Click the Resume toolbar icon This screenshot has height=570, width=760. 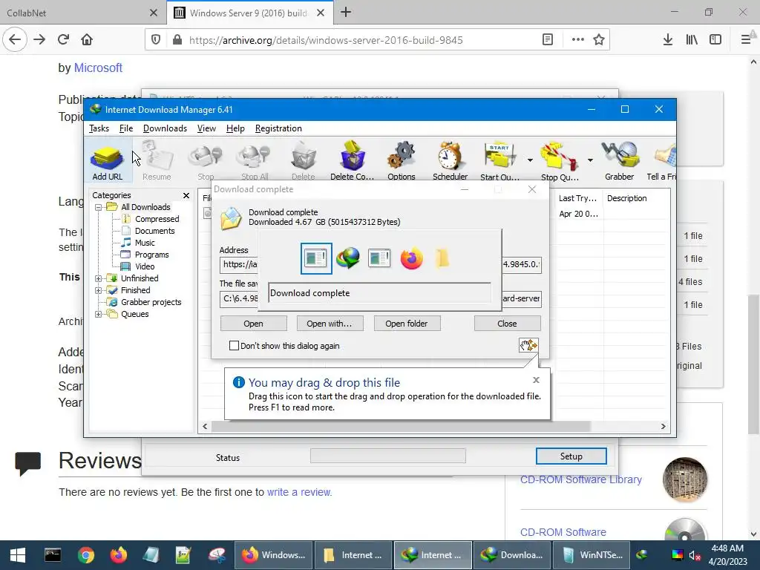coord(157,163)
